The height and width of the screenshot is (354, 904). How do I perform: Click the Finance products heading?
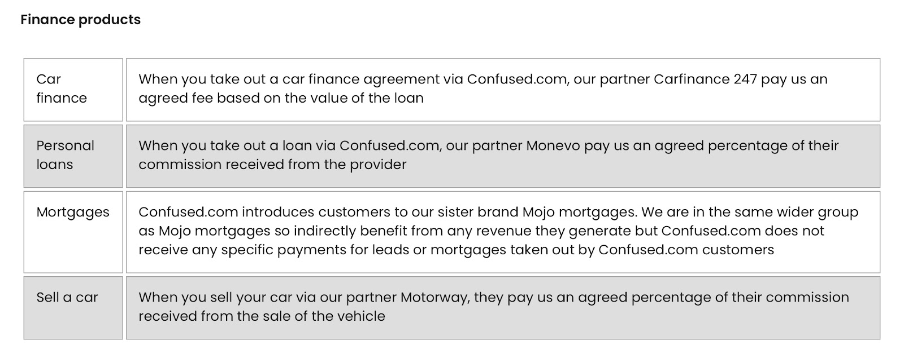point(80,20)
